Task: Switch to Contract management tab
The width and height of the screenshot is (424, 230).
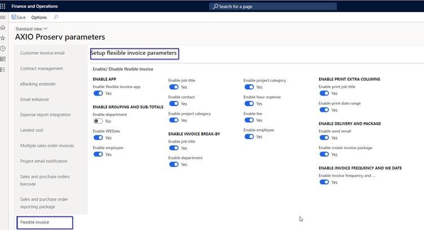Action: [x=42, y=68]
